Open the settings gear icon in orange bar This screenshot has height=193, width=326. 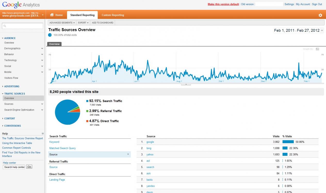point(320,15)
